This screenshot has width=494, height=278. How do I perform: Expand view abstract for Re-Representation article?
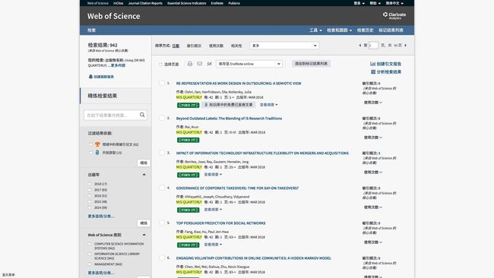click(269, 105)
